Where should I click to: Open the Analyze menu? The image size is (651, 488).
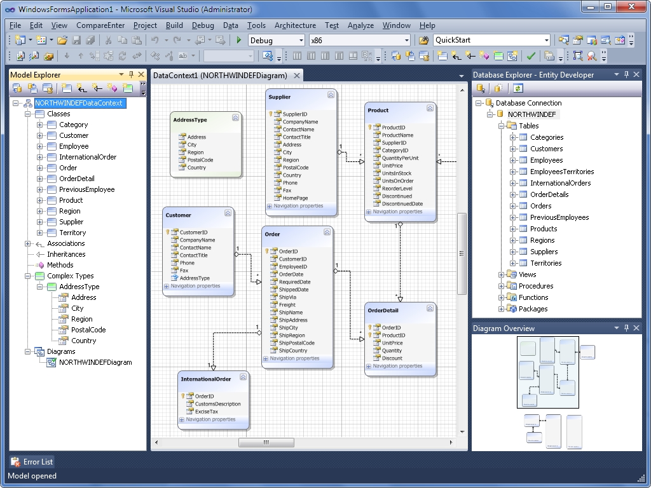coord(360,25)
